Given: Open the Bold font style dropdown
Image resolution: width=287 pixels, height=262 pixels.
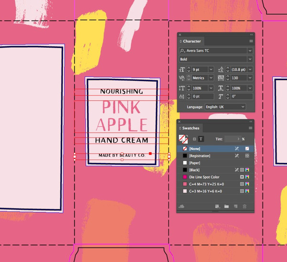Looking at the screenshot, I should [250, 59].
